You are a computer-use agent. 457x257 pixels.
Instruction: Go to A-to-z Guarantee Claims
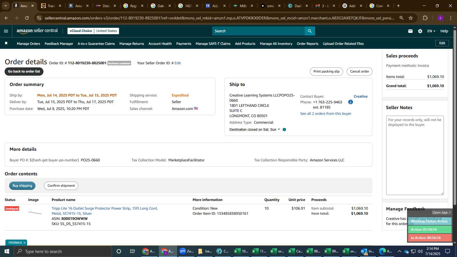click(x=96, y=44)
